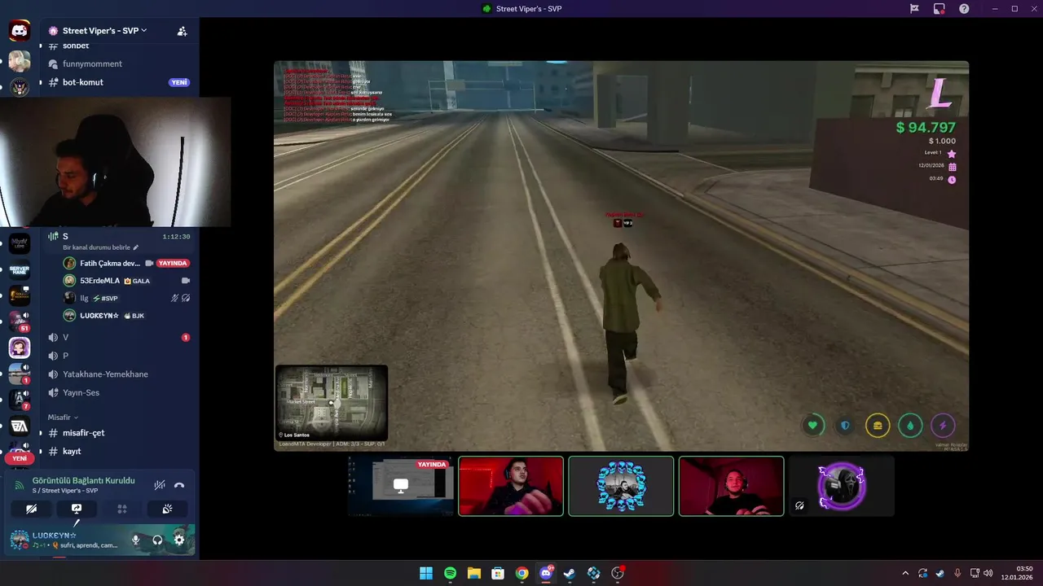
Task: Join the Yatakhane-Yemekhane voice channel
Action: tap(119, 374)
